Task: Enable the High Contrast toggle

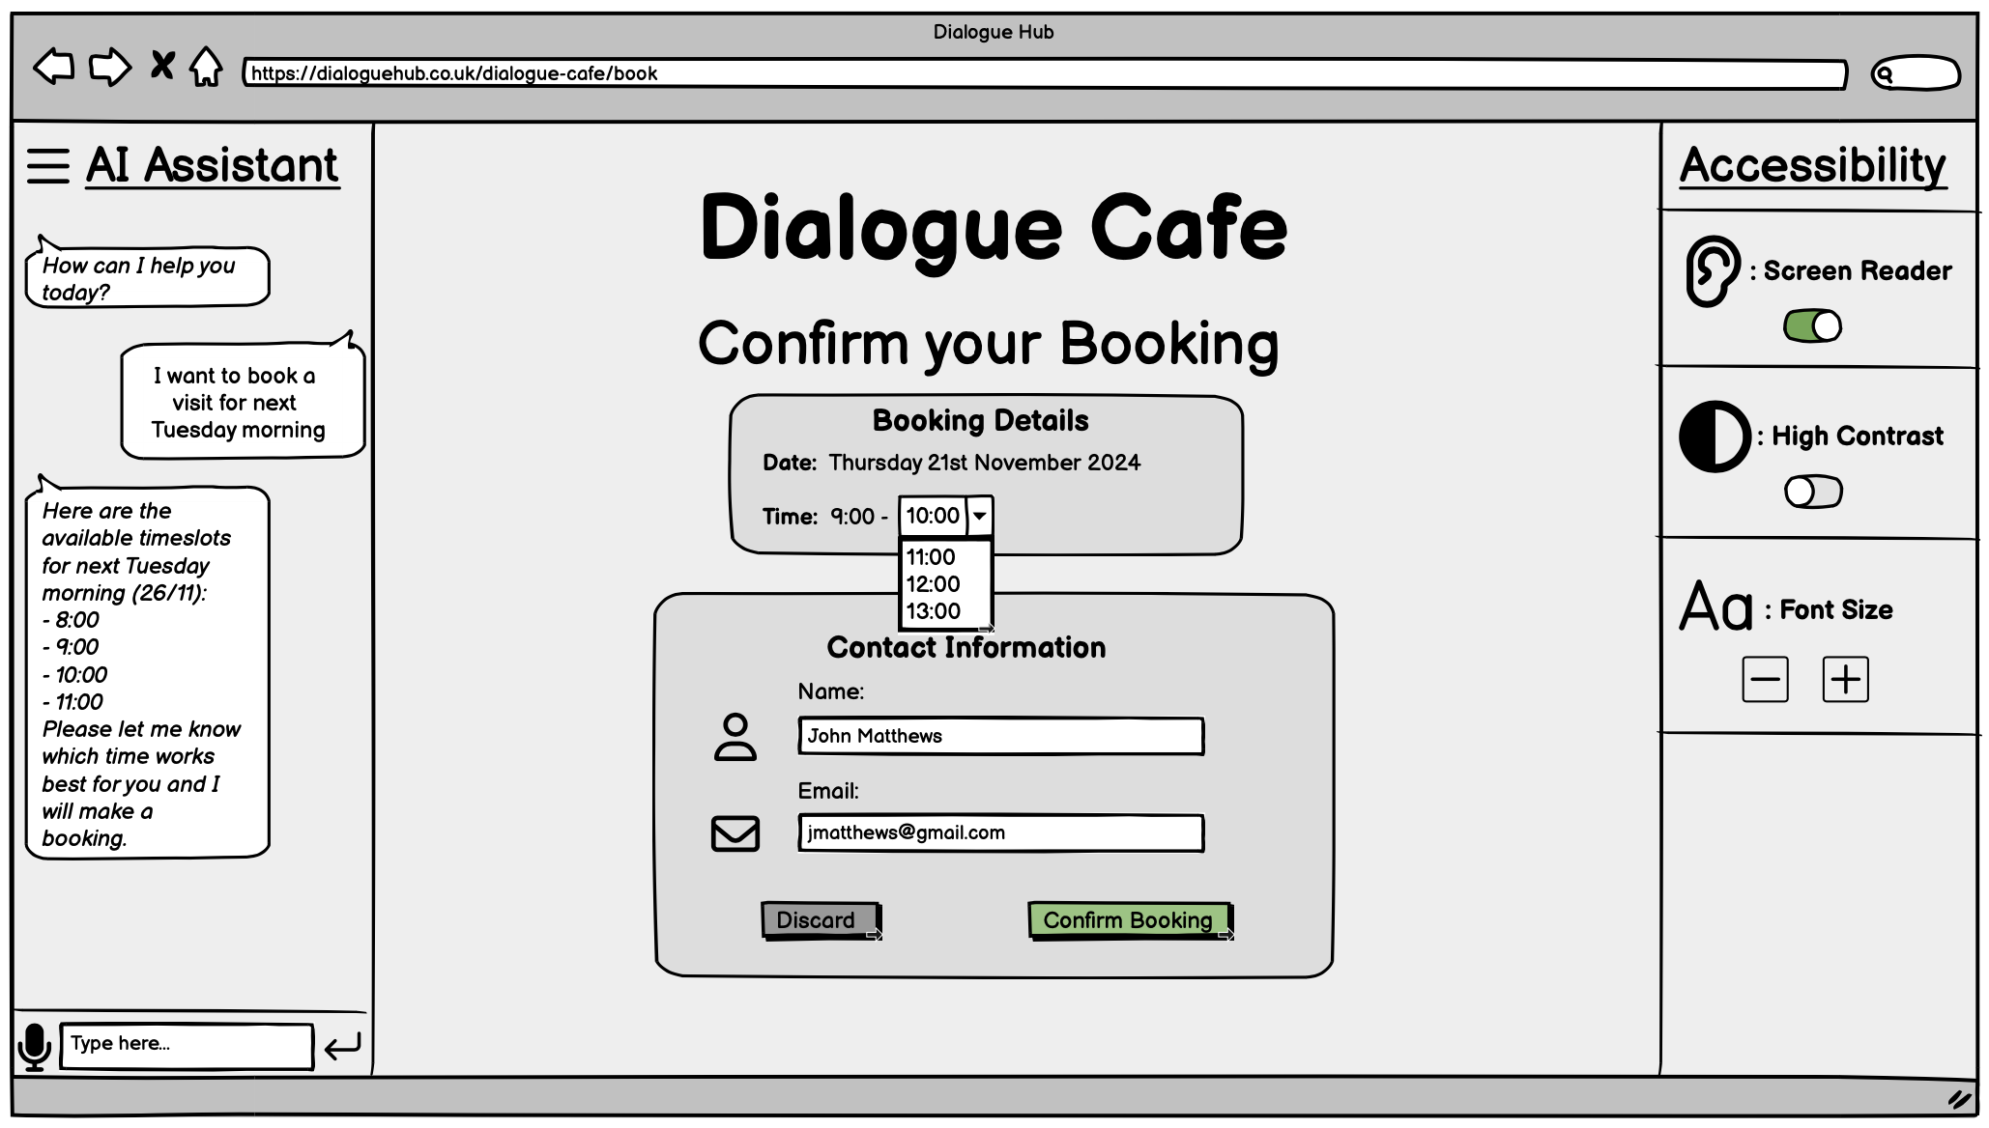Action: pyautogui.click(x=1812, y=492)
